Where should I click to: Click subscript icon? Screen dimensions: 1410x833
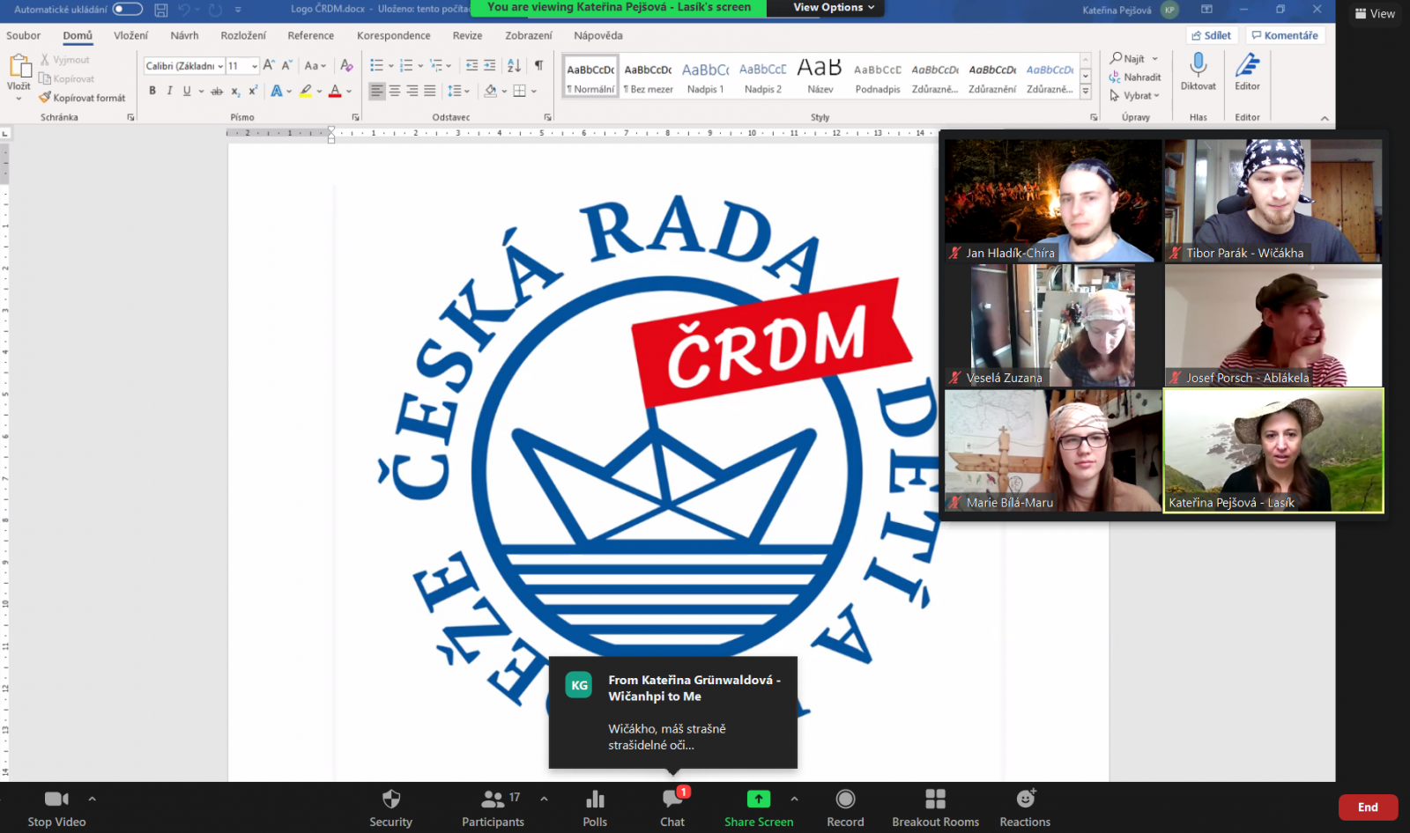click(235, 91)
